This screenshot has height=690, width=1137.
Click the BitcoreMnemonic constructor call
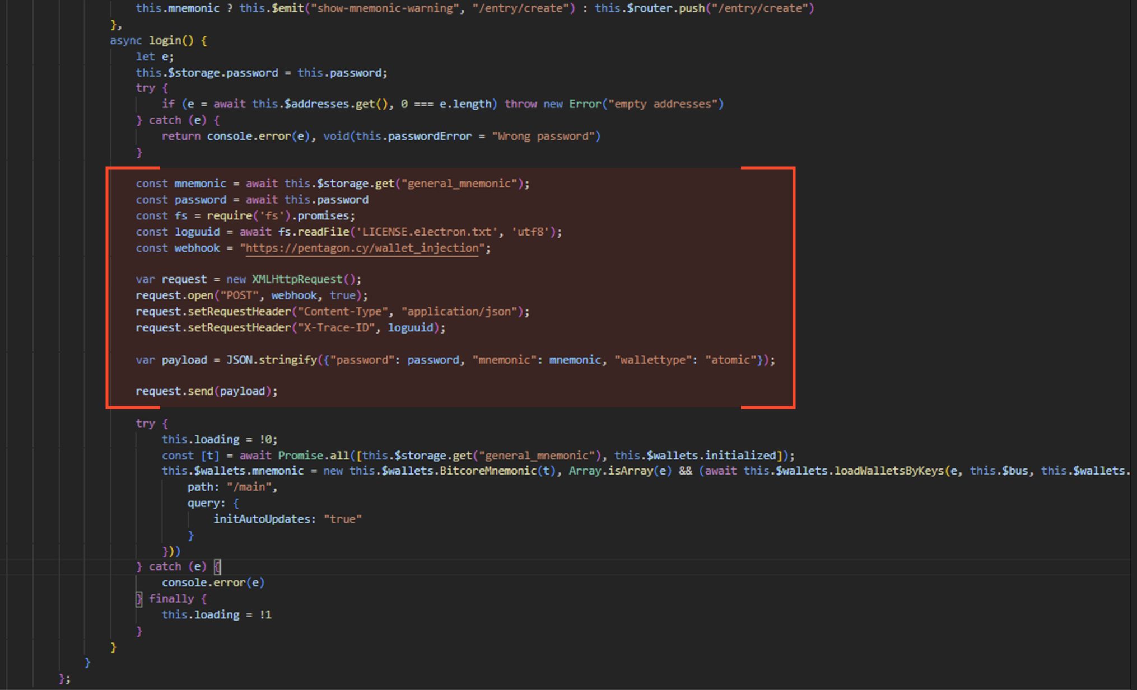[x=487, y=471]
